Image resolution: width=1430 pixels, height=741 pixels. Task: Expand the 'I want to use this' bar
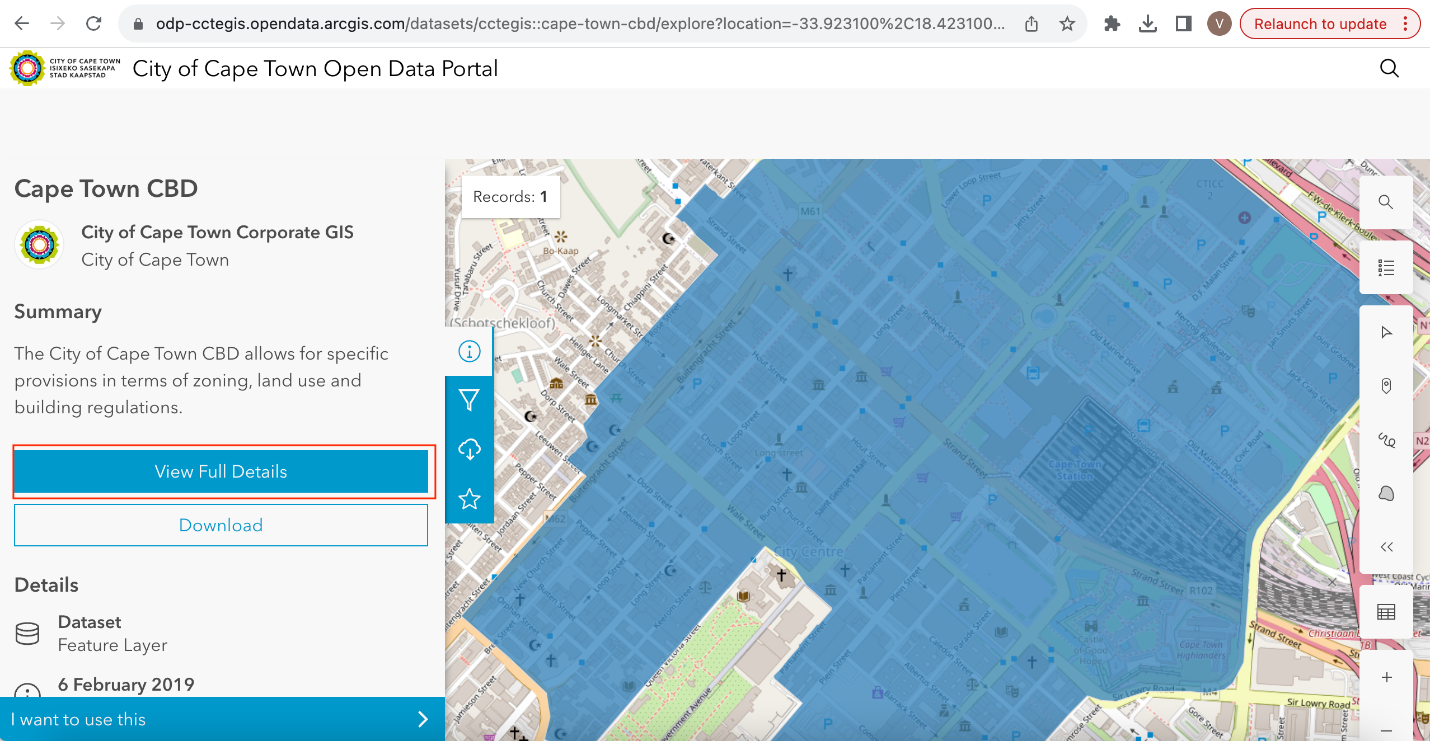[222, 719]
